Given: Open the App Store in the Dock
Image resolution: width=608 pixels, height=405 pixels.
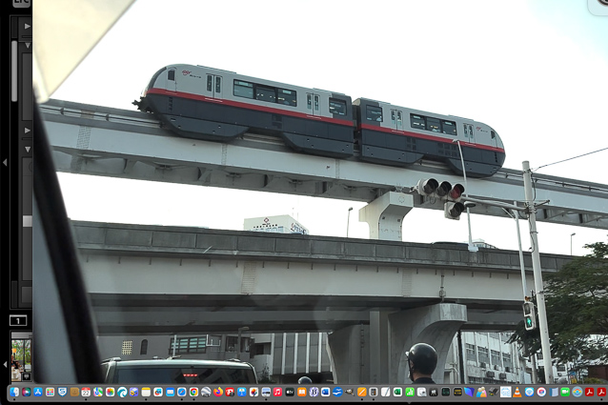Looking at the screenshot, I should (x=38, y=393).
